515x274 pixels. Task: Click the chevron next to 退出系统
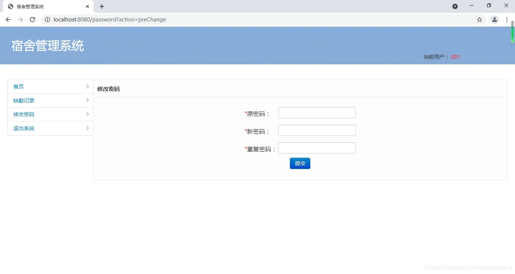click(87, 128)
